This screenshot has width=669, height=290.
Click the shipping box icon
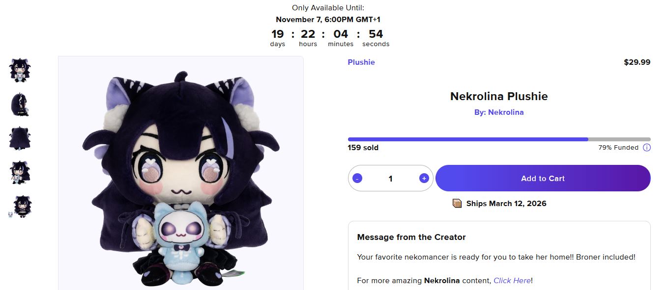pos(457,203)
